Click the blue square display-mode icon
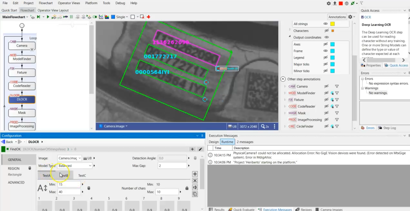Viewport: 410px width, 211px height. pyautogui.click(x=113, y=17)
